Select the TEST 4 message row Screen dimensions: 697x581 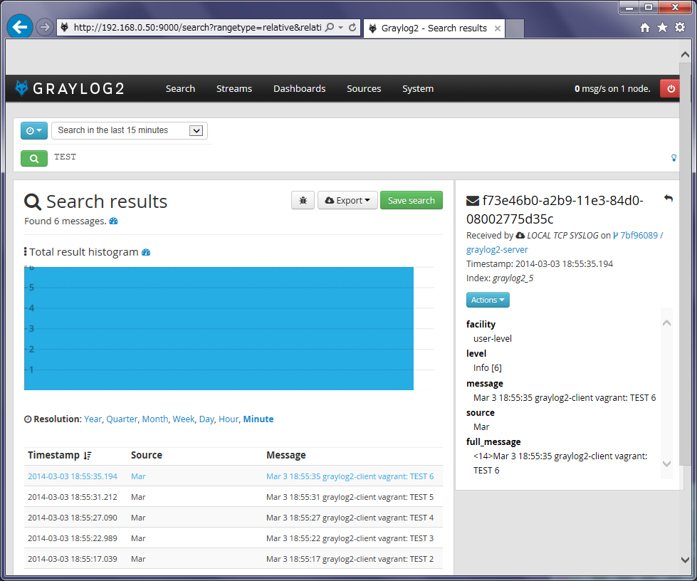click(x=234, y=518)
